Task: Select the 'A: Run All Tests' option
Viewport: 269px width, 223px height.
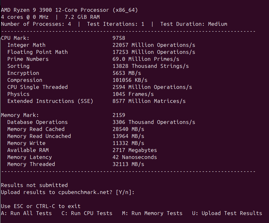Action: point(26,213)
